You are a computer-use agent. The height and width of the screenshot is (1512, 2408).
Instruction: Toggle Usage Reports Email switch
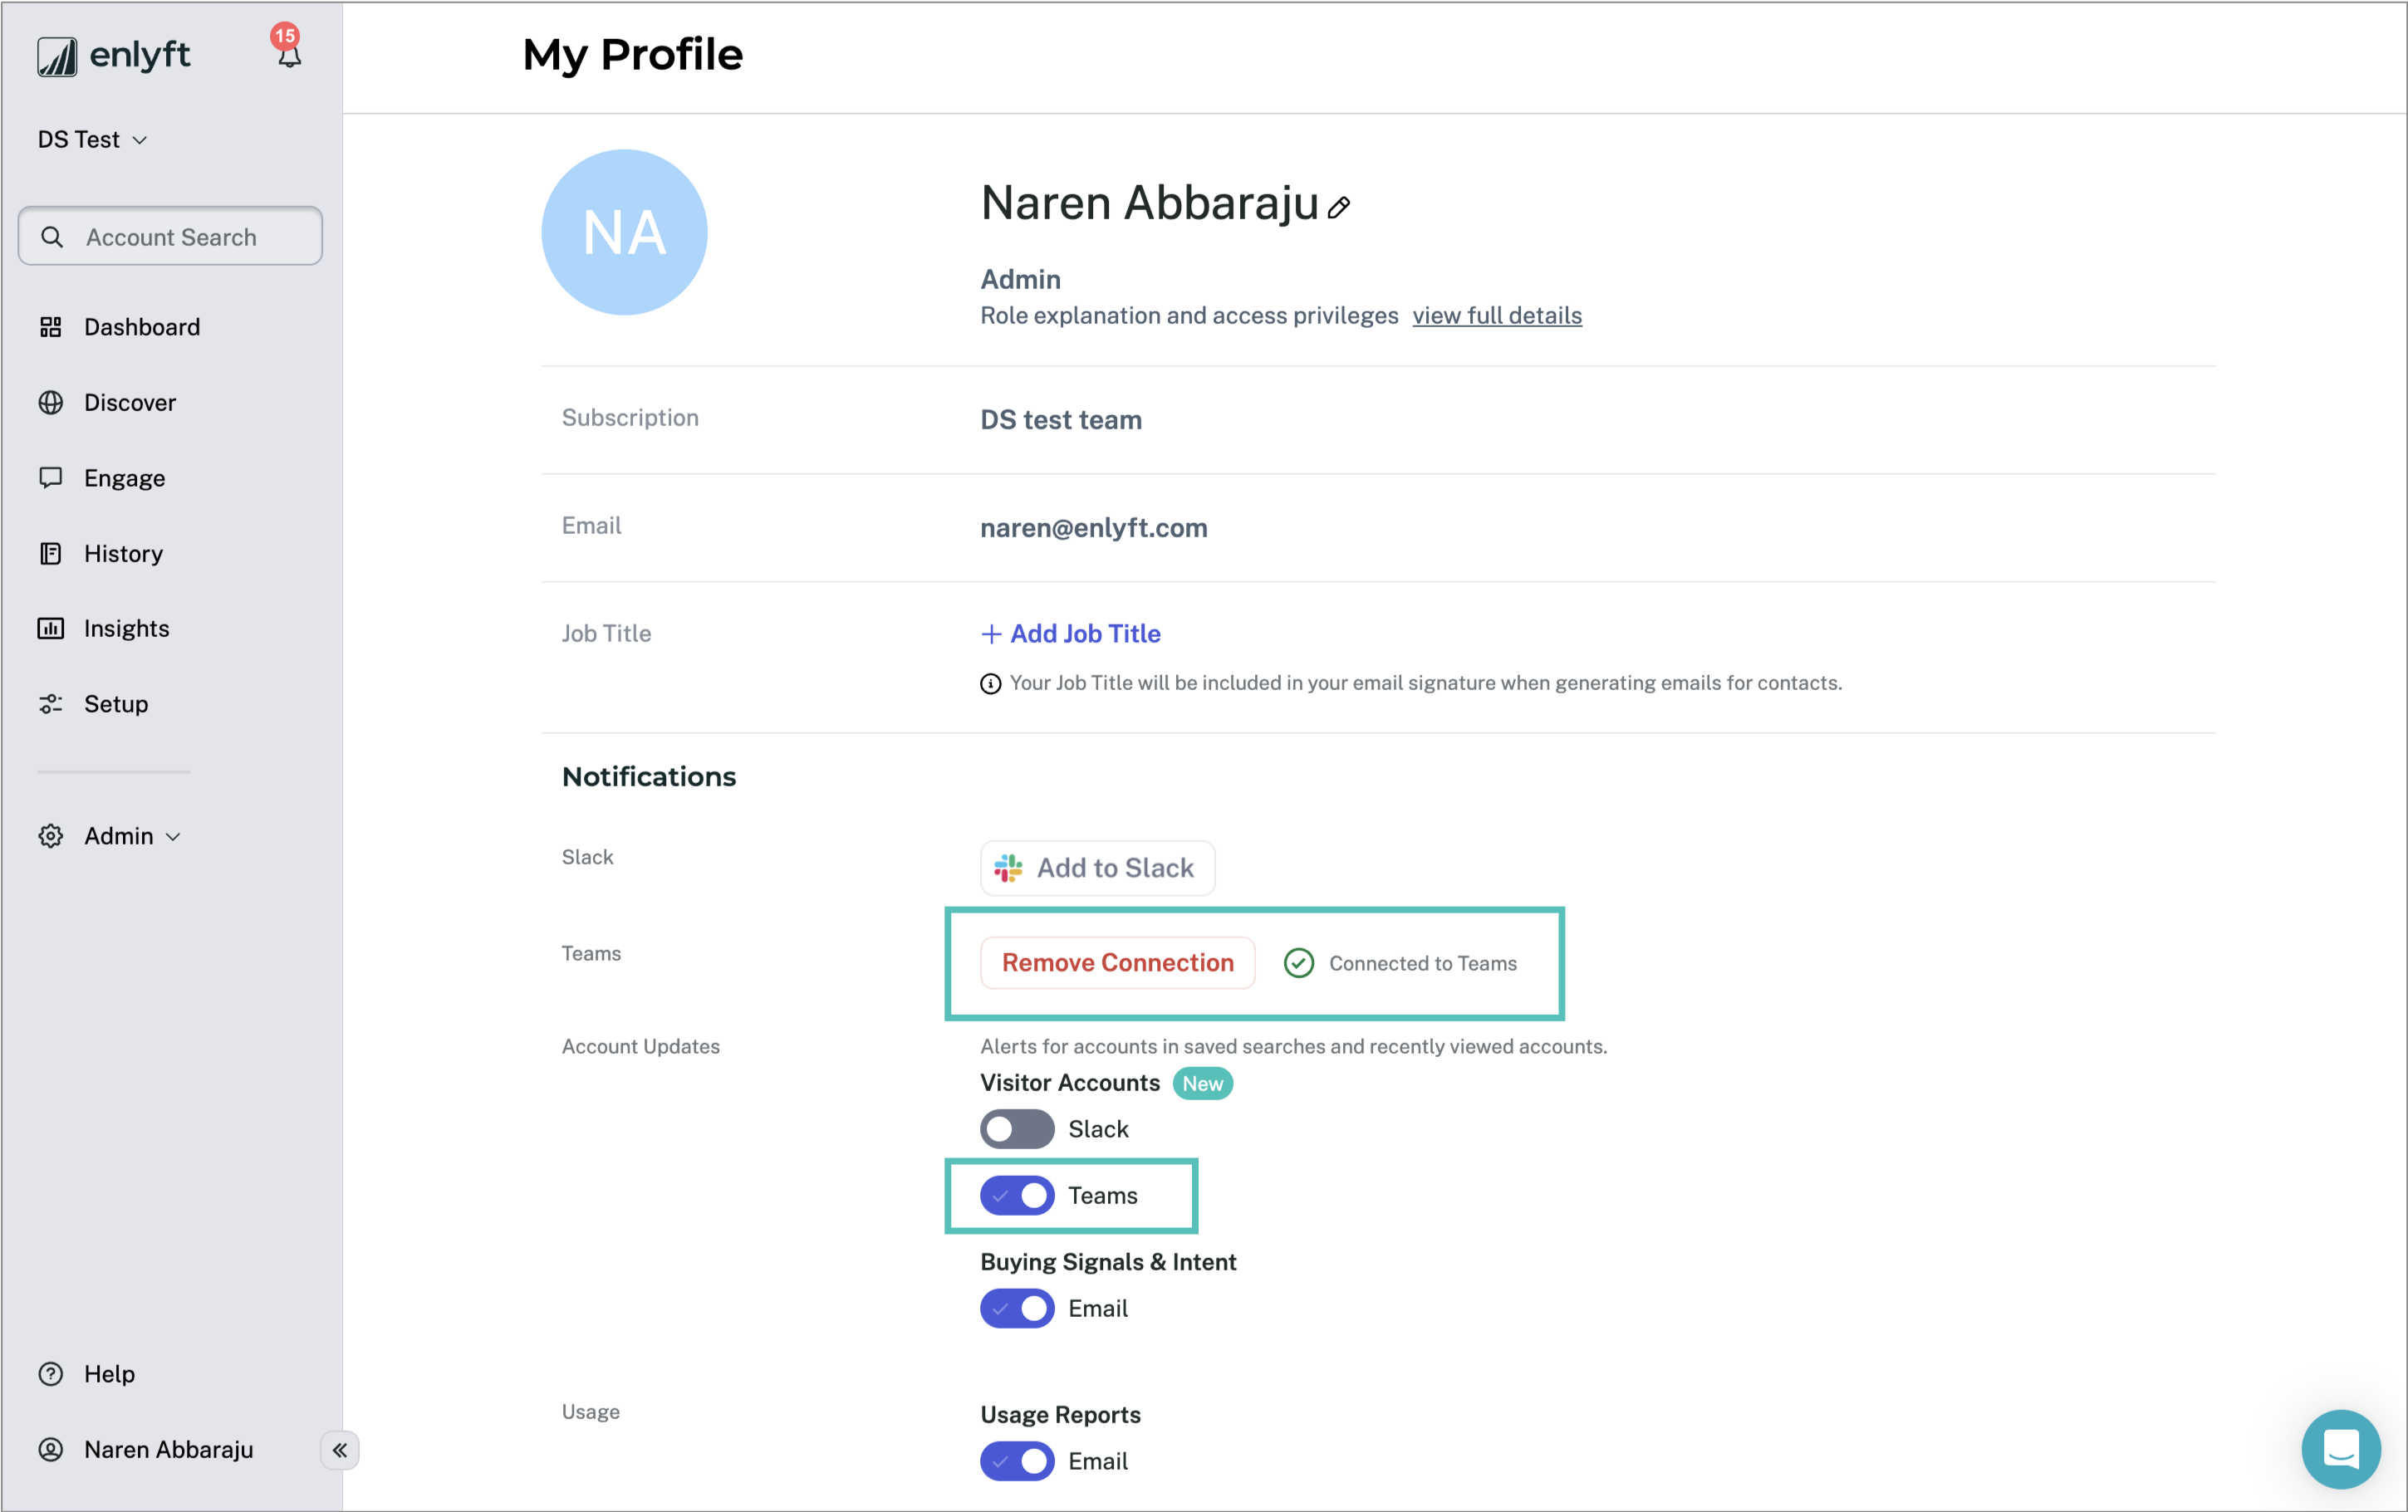1017,1462
